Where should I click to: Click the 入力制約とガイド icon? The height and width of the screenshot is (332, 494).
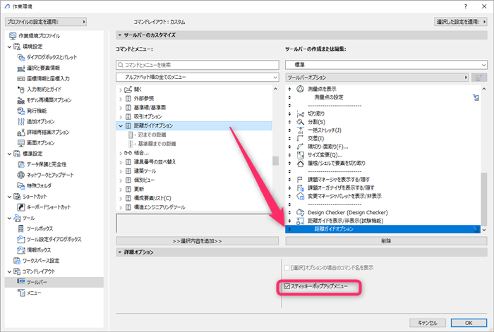[21, 90]
